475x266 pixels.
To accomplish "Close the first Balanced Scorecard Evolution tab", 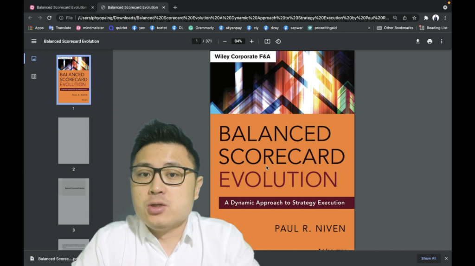I will tap(93, 7).
